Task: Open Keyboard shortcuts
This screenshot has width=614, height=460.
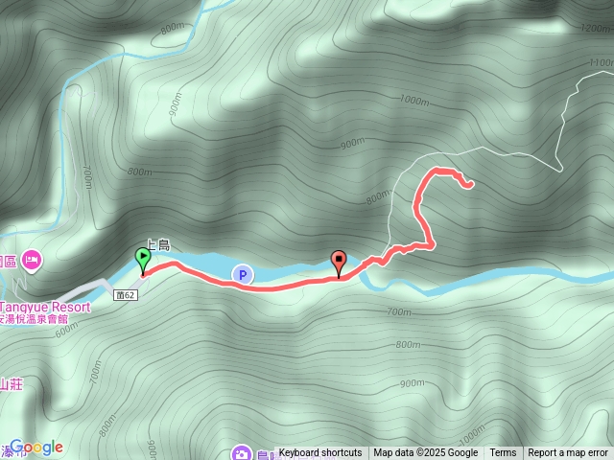Action: coord(320,453)
